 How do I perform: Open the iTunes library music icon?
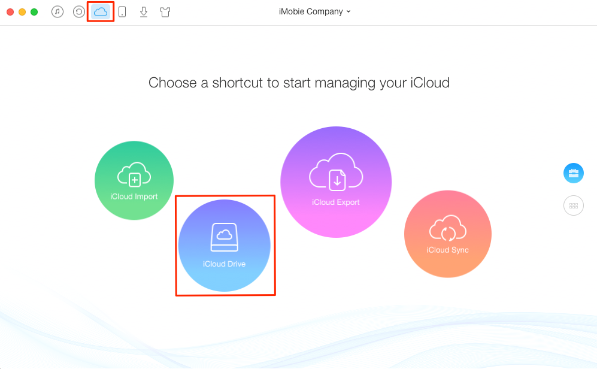pos(57,12)
